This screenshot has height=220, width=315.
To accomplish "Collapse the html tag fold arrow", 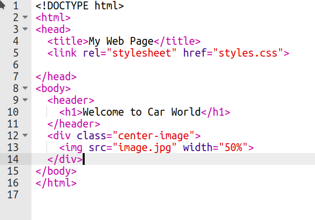I will (25, 18).
